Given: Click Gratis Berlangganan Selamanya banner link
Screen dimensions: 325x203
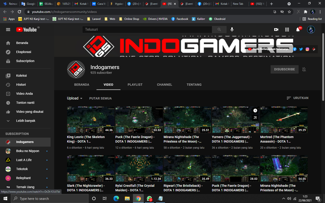Looking at the screenshot, I should point(268,49).
